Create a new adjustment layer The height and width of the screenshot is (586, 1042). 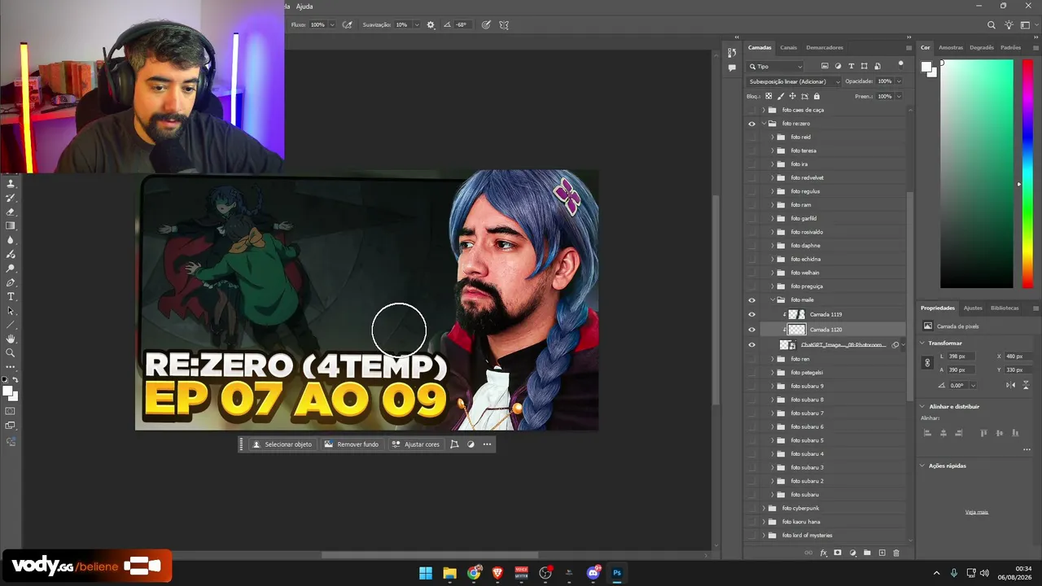coord(852,553)
